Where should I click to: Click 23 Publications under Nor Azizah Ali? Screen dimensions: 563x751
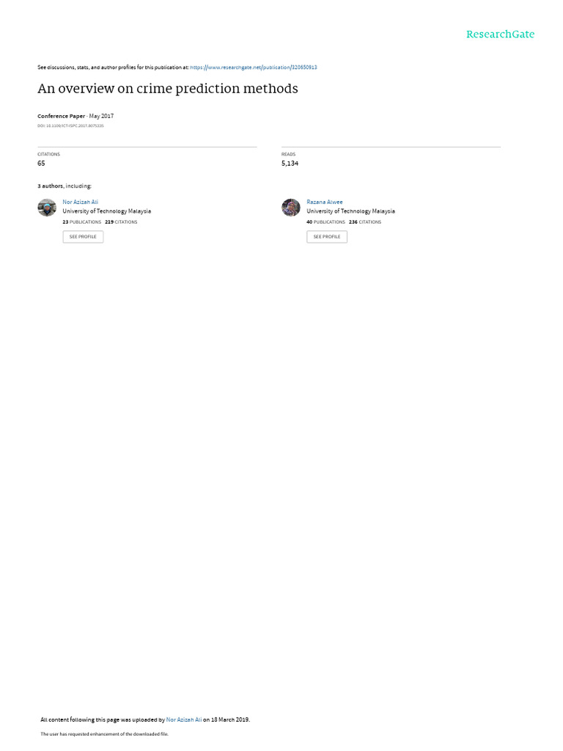click(82, 222)
